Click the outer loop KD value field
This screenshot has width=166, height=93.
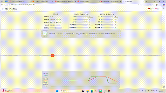[116, 22]
